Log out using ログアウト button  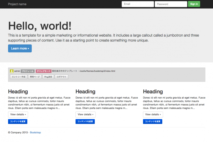tap(61, 77)
